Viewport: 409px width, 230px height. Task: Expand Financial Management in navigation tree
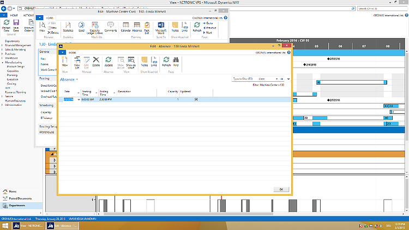tap(2, 45)
